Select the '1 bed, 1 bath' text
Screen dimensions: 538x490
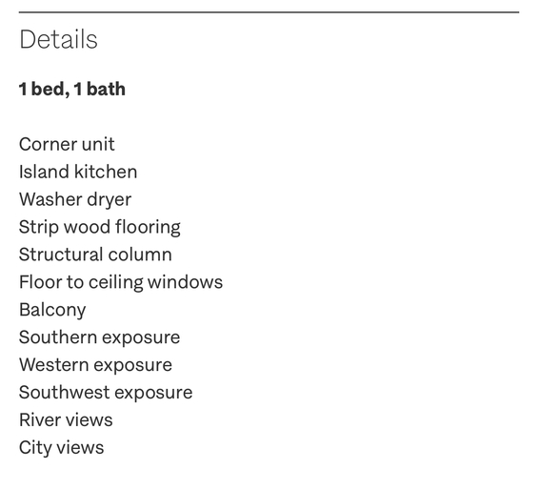click(x=72, y=90)
